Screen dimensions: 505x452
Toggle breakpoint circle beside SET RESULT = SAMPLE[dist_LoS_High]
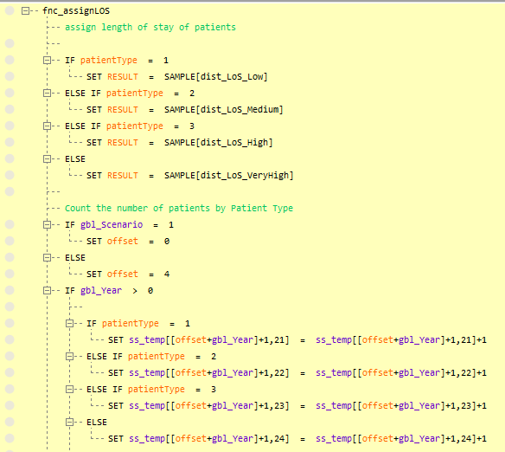(10, 142)
